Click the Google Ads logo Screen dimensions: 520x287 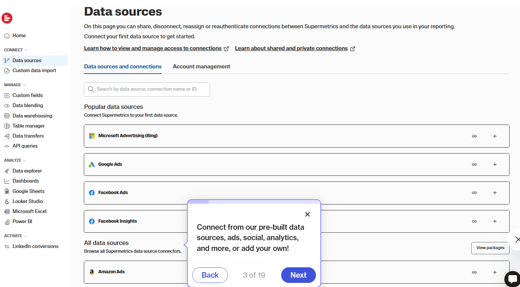92,164
